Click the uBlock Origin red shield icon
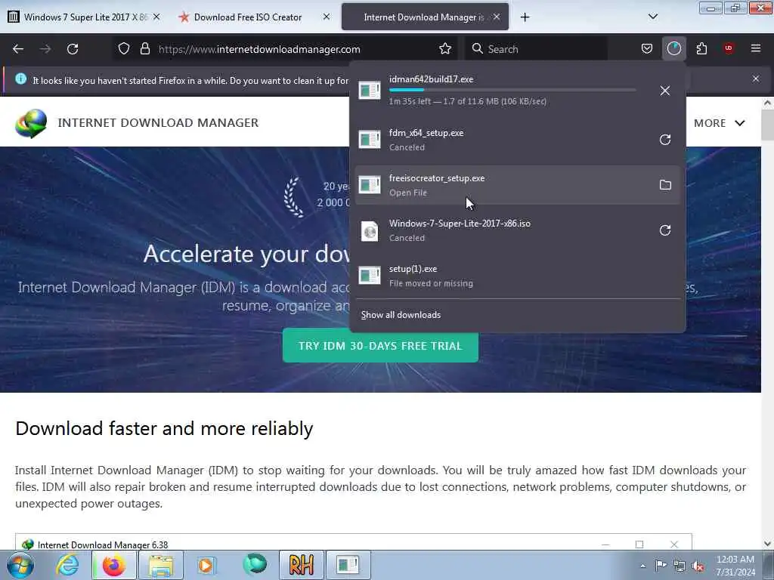The image size is (774, 580). click(x=729, y=48)
